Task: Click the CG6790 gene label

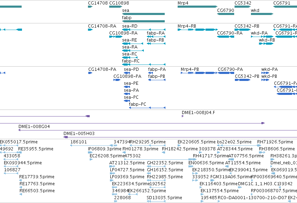Action: point(225,10)
